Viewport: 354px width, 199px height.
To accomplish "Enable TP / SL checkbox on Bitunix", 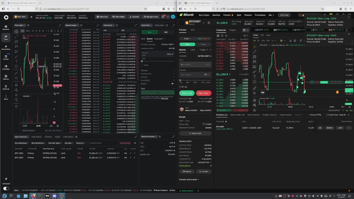I will point(180,87).
